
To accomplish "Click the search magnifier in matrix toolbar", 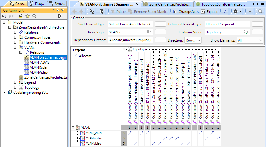I will point(260,12).
